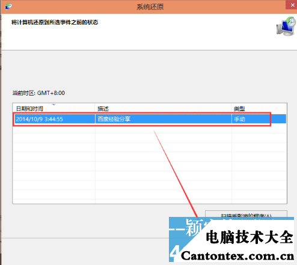Click the empty row below the restore point
Image resolution: width=297 pixels, height=265 pixels.
point(150,129)
